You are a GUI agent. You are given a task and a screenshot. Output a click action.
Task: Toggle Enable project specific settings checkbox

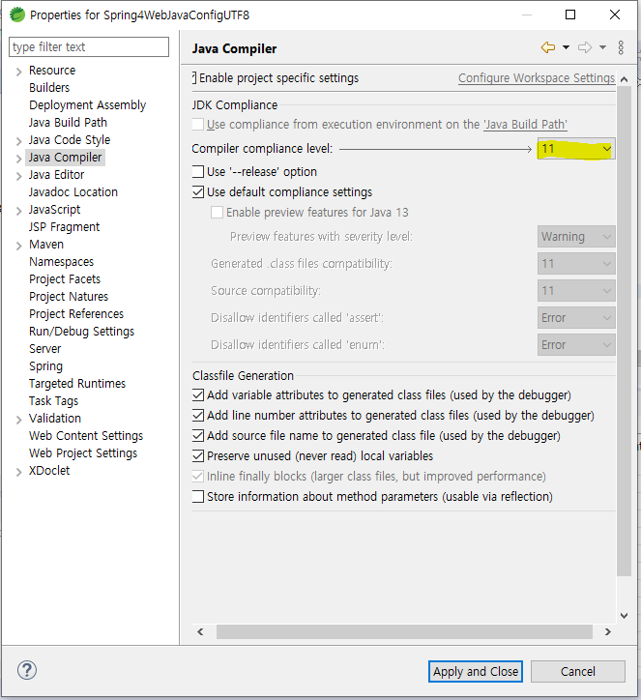point(194,77)
